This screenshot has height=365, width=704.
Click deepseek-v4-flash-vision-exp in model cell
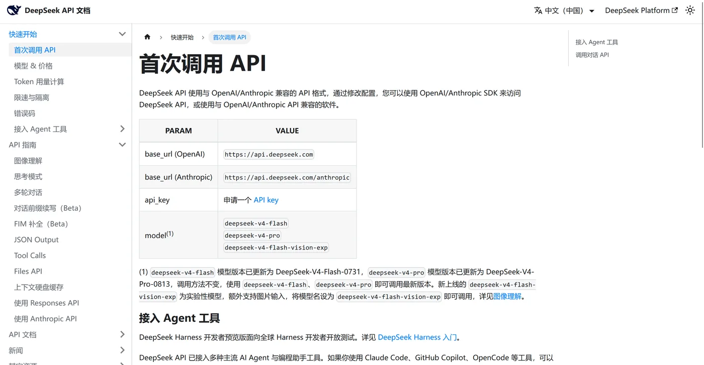click(x=276, y=248)
